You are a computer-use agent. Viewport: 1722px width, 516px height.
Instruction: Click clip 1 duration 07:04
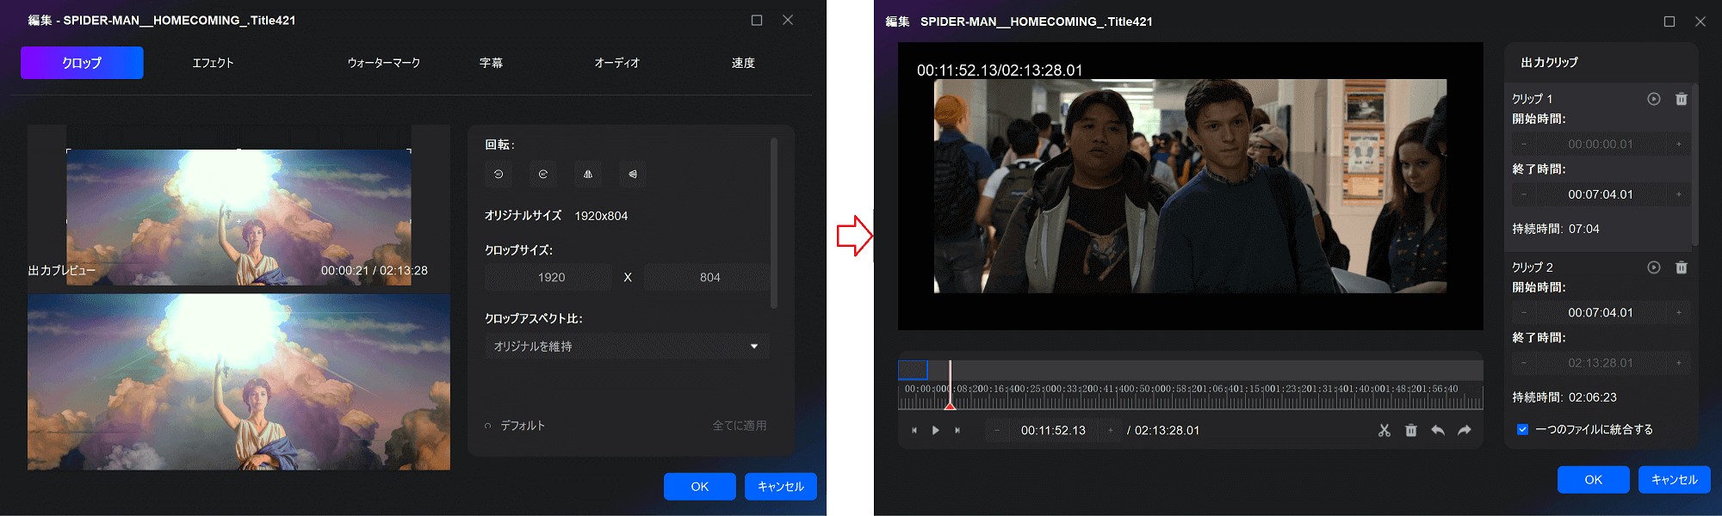[x=1583, y=229]
